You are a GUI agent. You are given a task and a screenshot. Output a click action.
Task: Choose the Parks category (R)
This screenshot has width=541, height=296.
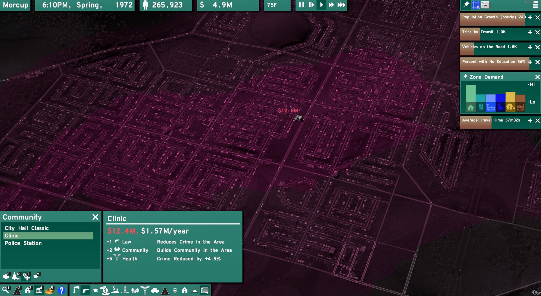tap(16, 276)
